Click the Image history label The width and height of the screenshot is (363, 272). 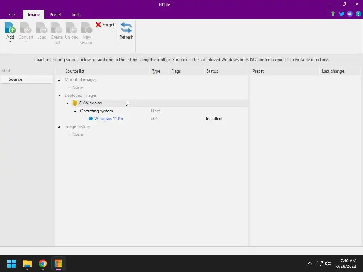coord(77,126)
